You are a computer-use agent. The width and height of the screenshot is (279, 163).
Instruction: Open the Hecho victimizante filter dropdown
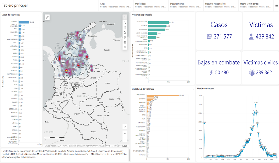[256, 5]
